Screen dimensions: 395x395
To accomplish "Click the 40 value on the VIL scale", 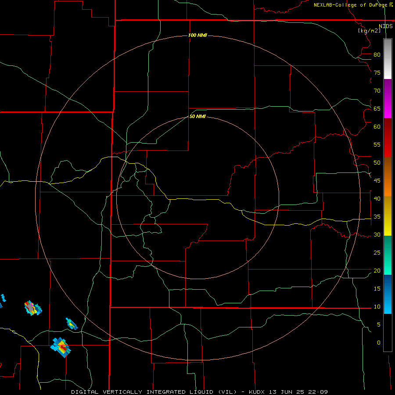I will click(x=377, y=199).
